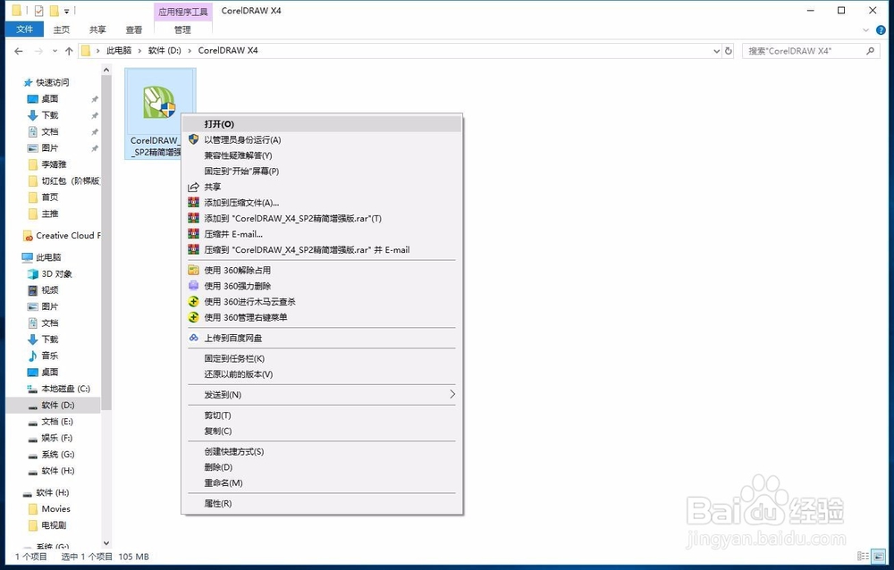The height and width of the screenshot is (570, 894).
Task: Open the 娱乐 (F:) drive
Action: coord(51,439)
